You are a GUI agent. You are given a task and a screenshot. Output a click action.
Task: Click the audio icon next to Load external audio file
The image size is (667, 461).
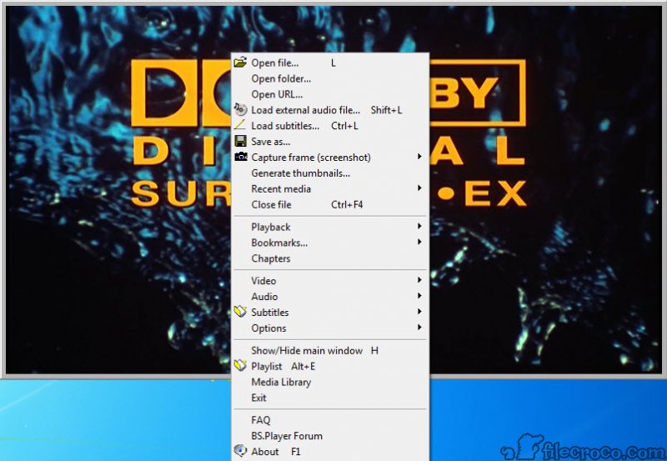[240, 110]
